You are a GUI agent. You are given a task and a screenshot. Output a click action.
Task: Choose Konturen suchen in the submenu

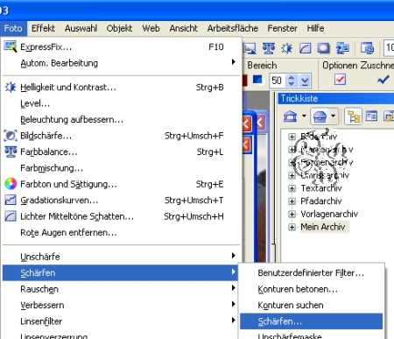pyautogui.click(x=311, y=305)
